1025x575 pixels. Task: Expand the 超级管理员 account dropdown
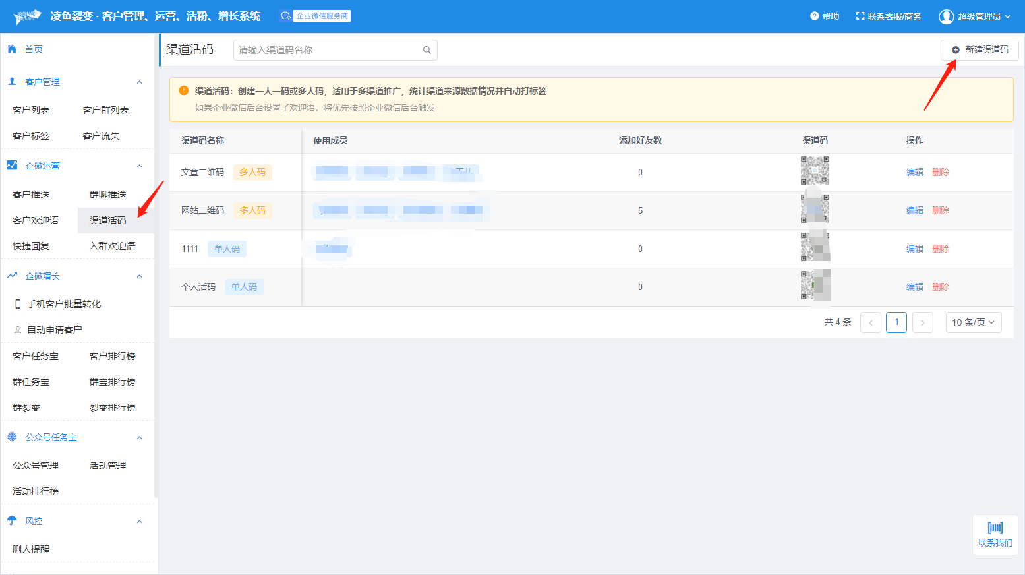click(1007, 16)
